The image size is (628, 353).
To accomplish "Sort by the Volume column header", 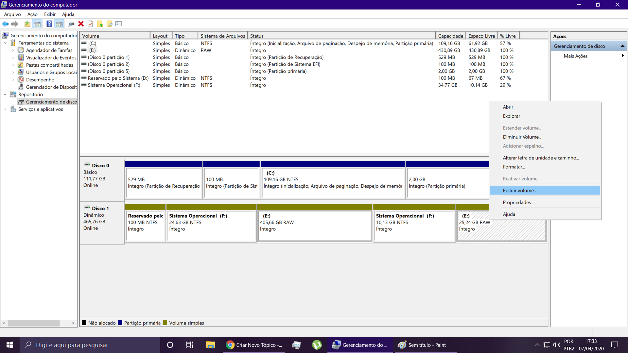I will (115, 36).
